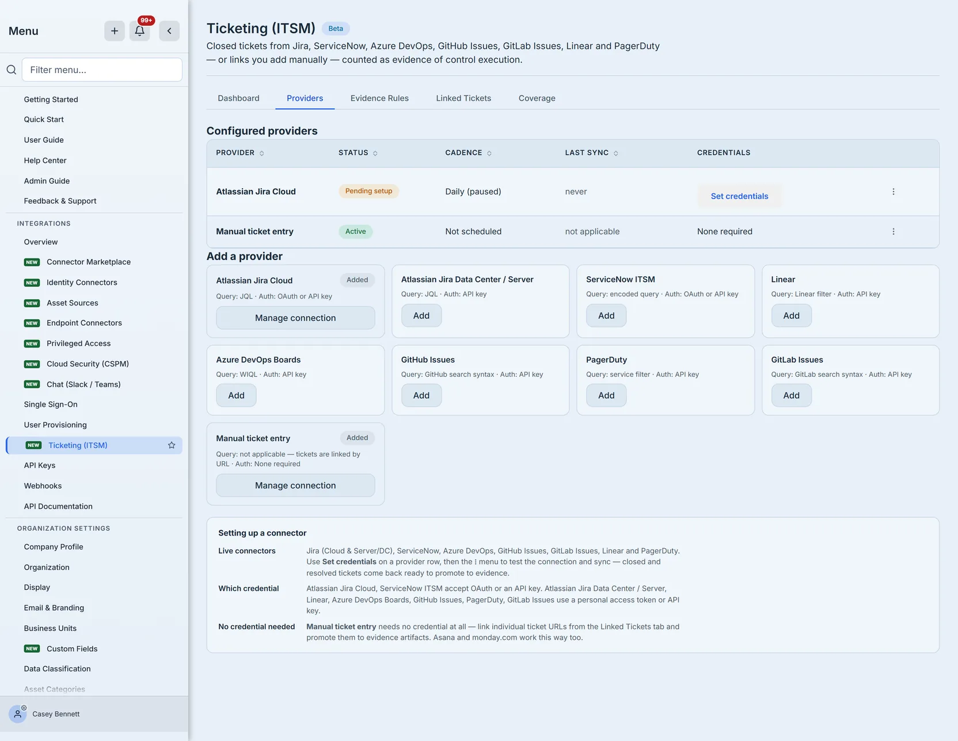Go to the Linked Tickets tab
This screenshot has height=741, width=958.
(x=463, y=98)
